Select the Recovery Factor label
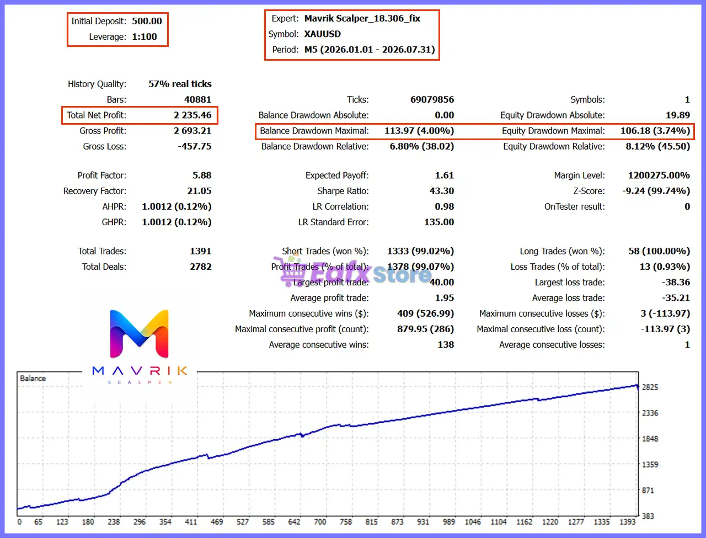This screenshot has width=706, height=538. point(95,191)
